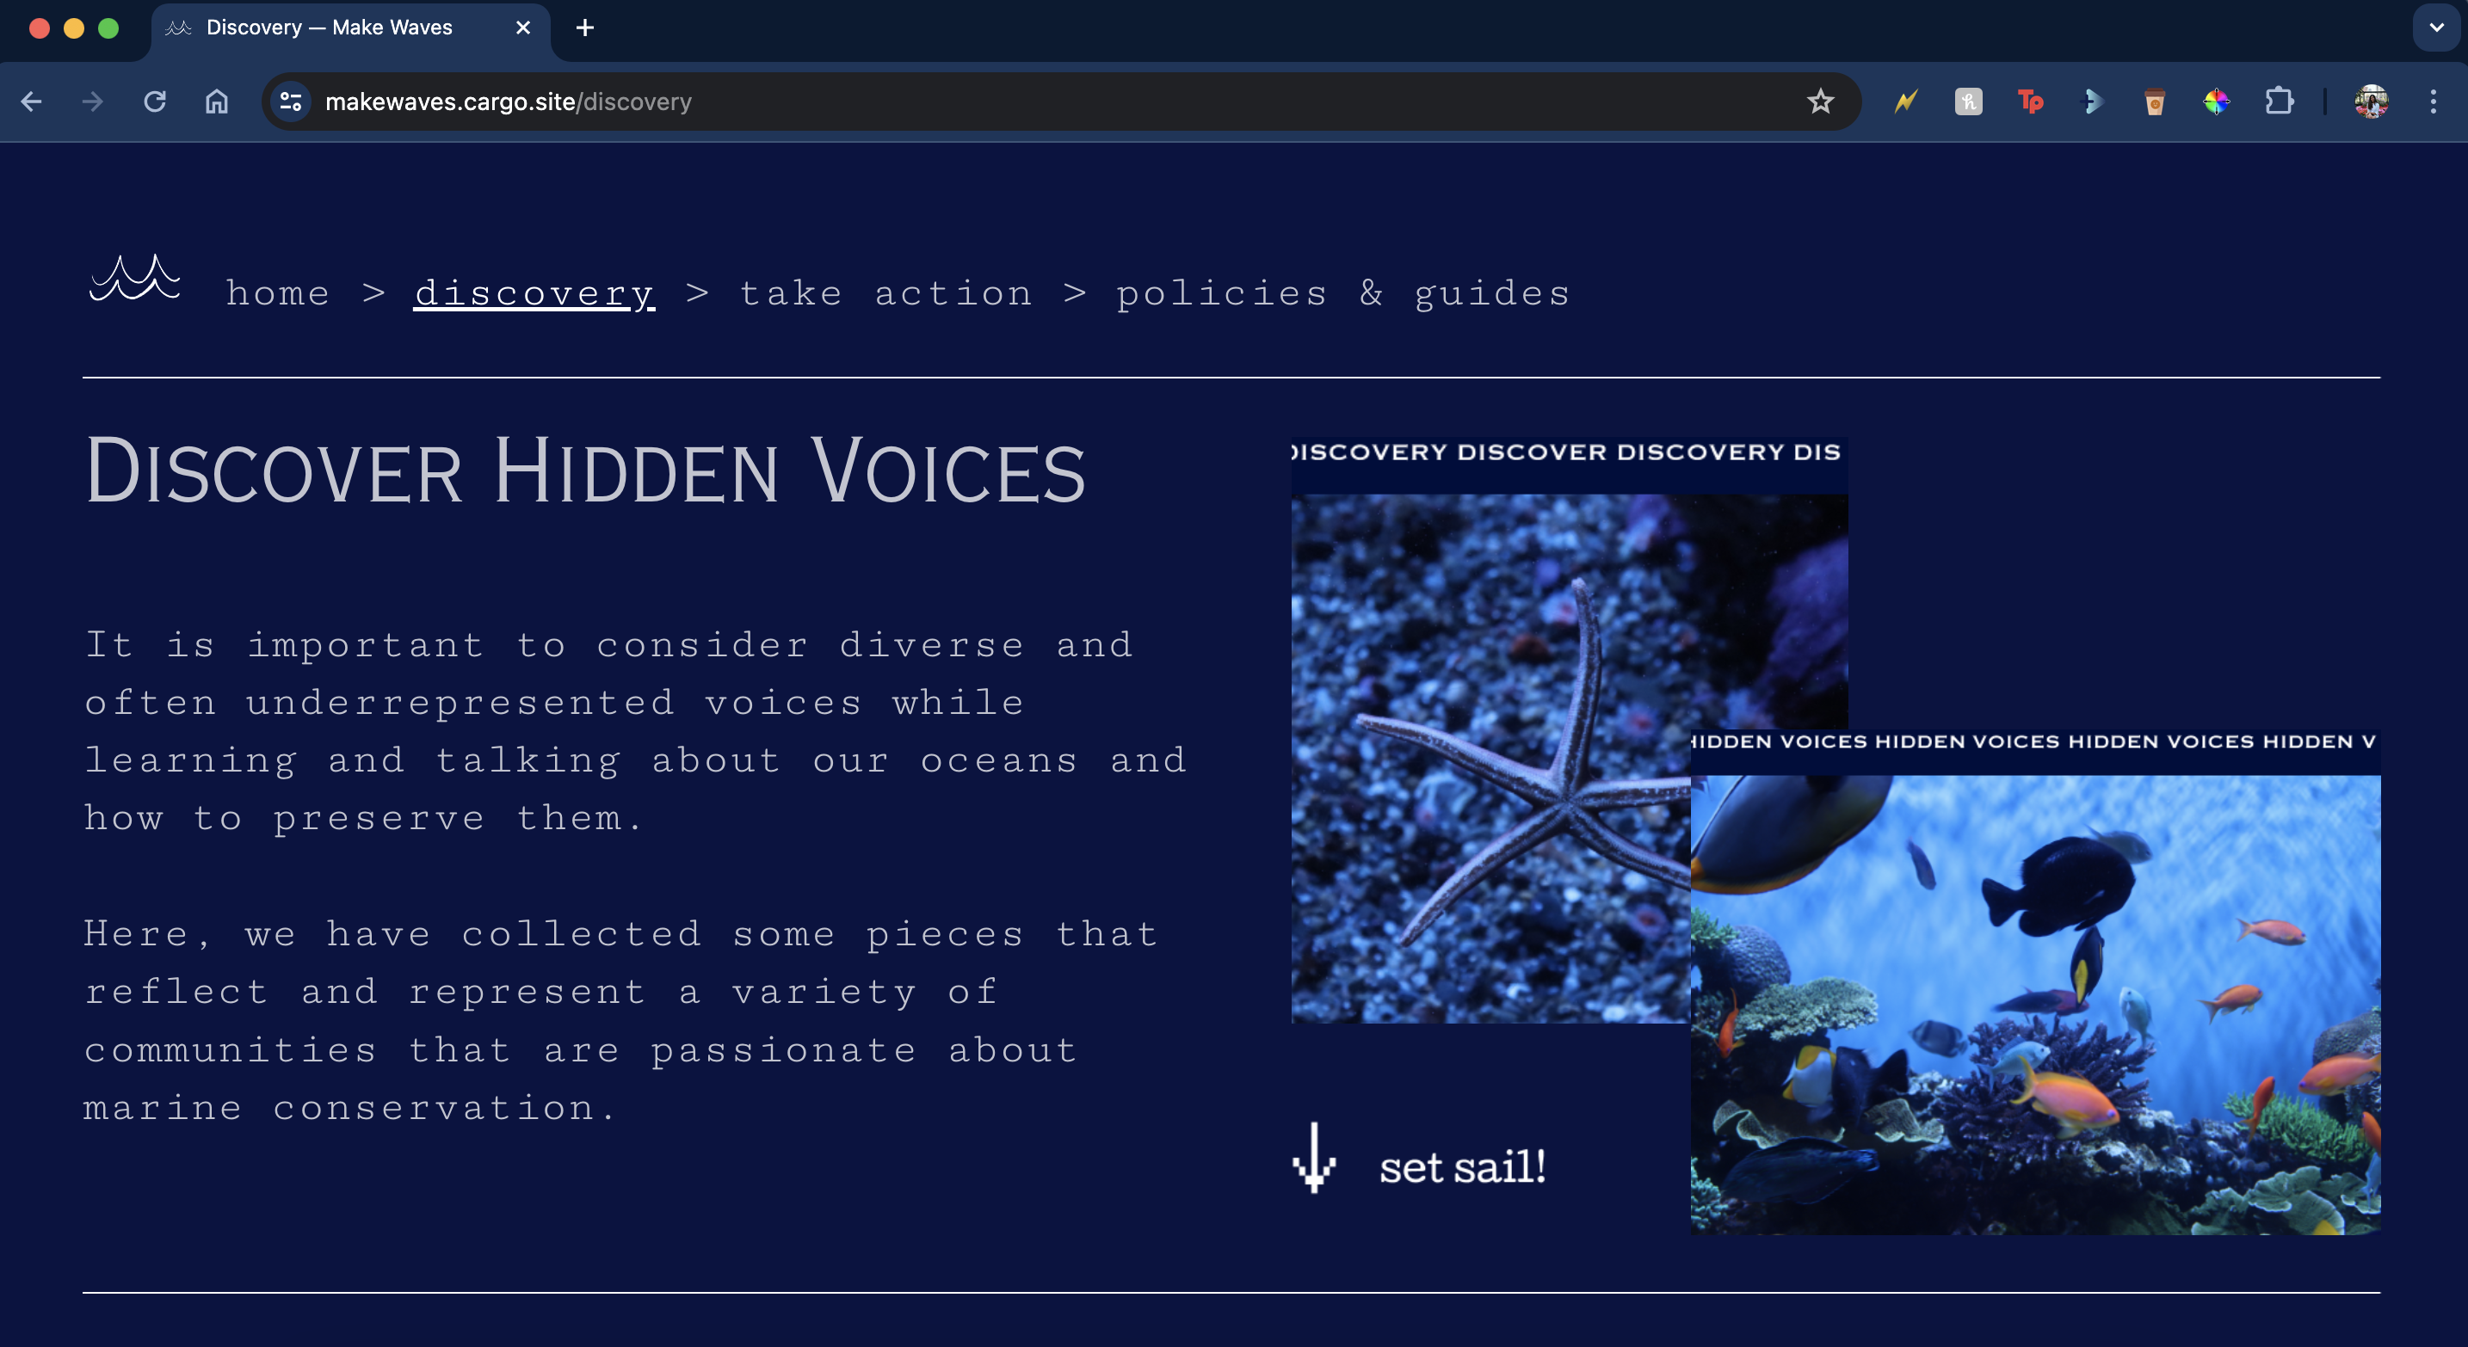Click the anchor arrow icon beside set sail
This screenshot has height=1347, width=2468.
1315,1158
